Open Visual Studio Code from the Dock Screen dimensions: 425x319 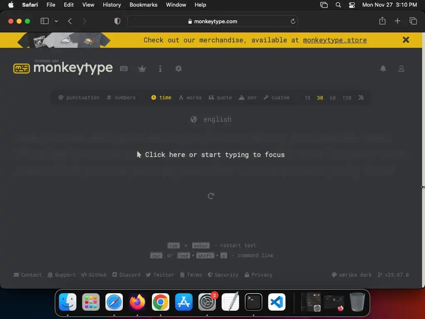pyautogui.click(x=277, y=302)
